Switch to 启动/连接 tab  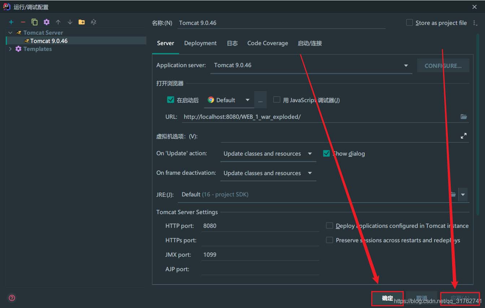[x=310, y=43]
